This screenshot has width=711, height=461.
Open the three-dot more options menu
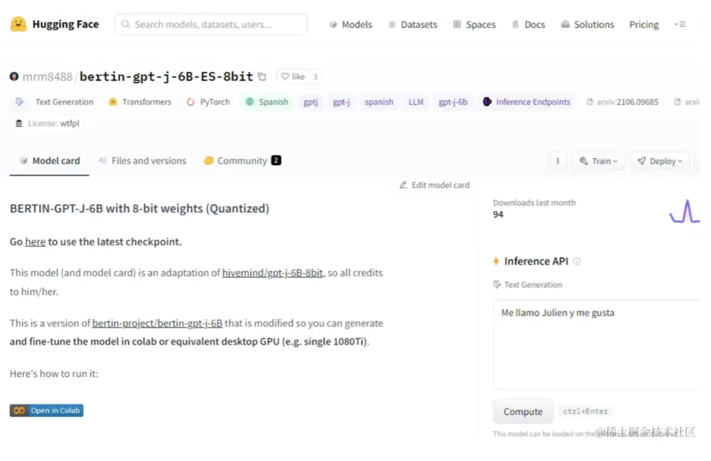pyautogui.click(x=558, y=161)
